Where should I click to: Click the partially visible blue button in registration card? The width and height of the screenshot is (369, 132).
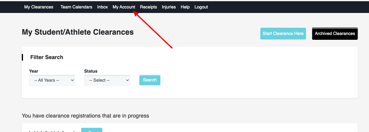coord(92,130)
